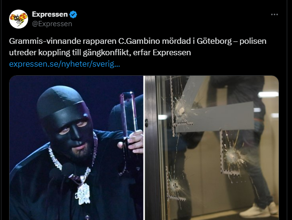Open the Expressen display name profile link
The height and width of the screenshot is (220, 292).
tap(50, 14)
